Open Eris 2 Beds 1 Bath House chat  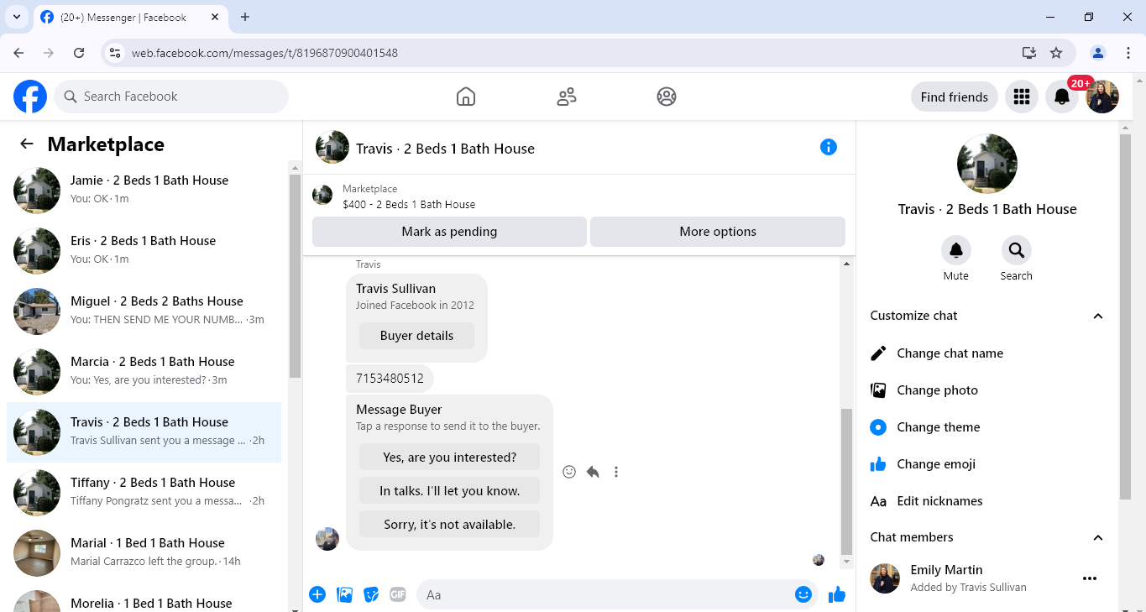coord(144,250)
